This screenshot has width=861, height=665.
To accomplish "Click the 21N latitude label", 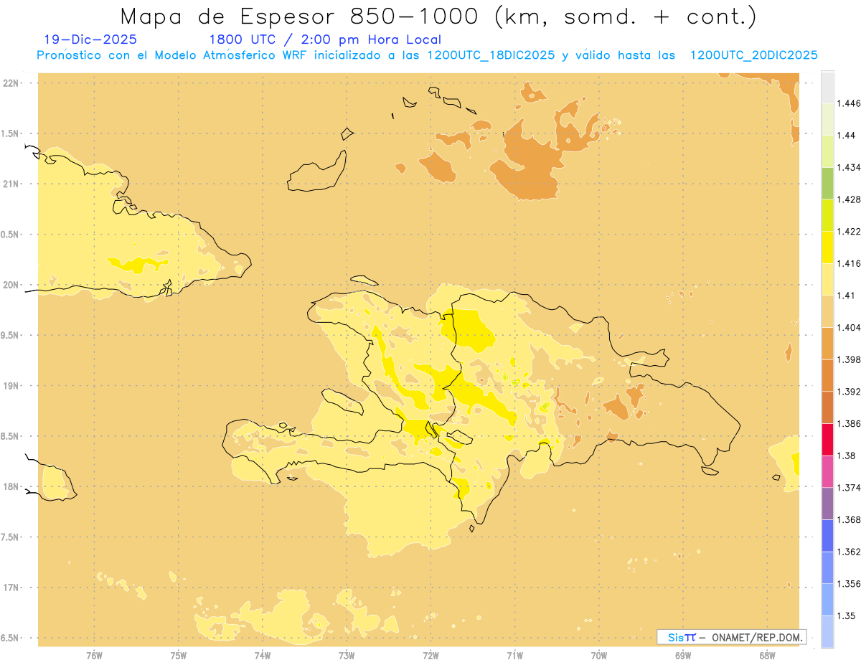I will tap(11, 184).
